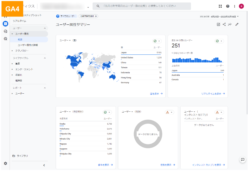Screen dimensions: 249x173
Task: Click the United States country row
Action: (141, 57)
